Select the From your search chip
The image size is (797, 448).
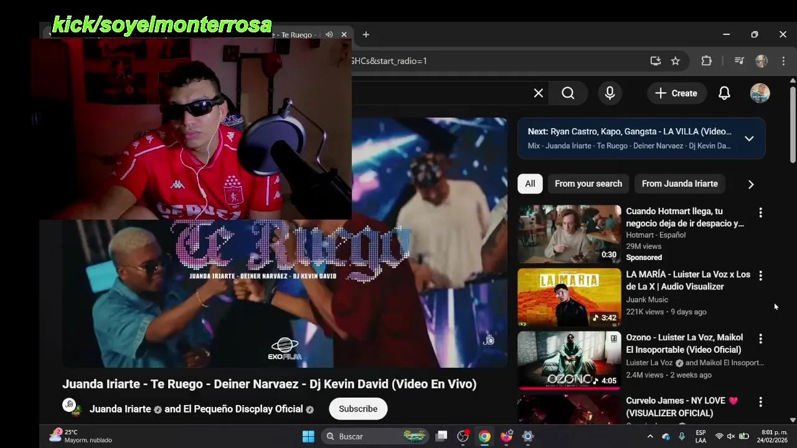click(x=588, y=184)
